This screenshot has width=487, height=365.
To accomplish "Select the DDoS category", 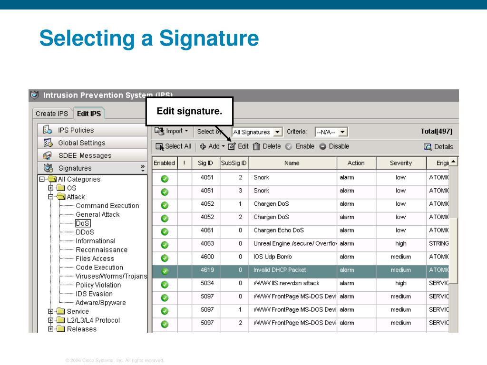I will (85, 232).
